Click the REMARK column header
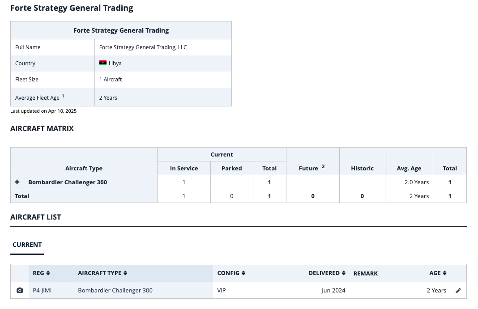478x309 pixels. click(x=365, y=273)
